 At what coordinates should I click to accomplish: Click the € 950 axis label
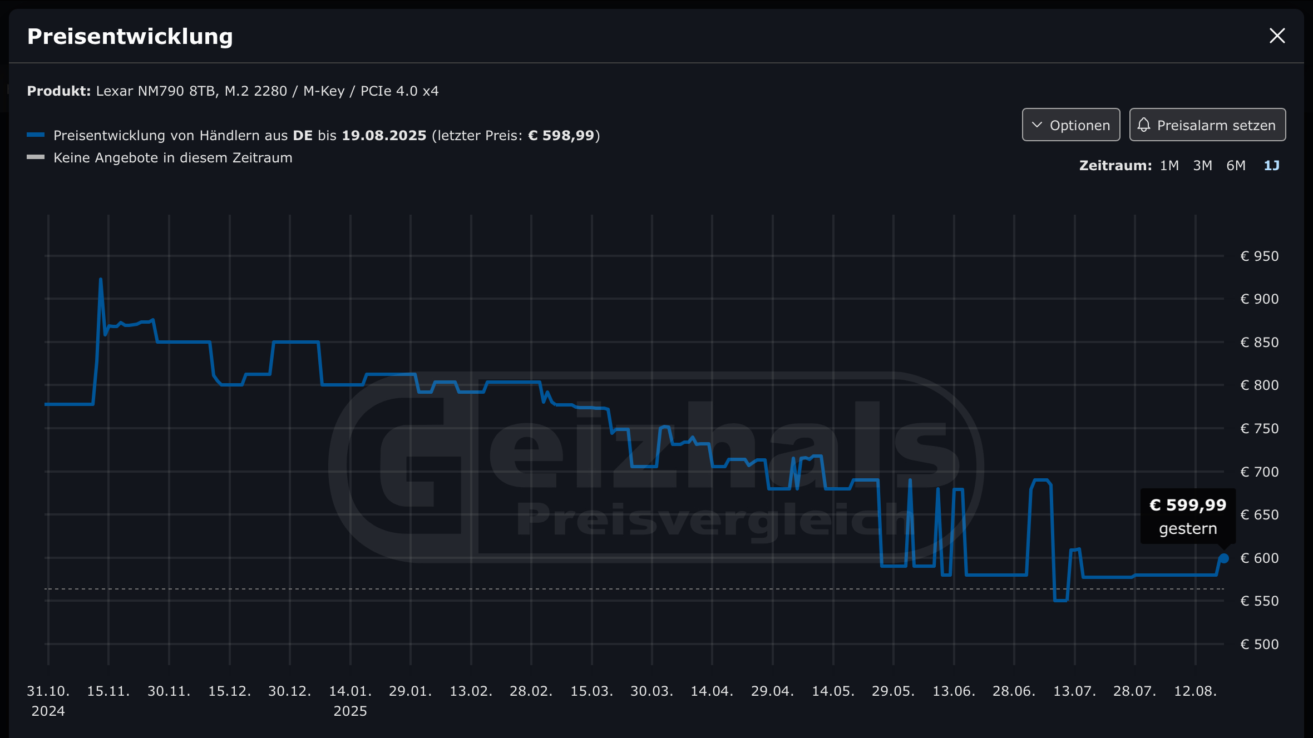1259,256
